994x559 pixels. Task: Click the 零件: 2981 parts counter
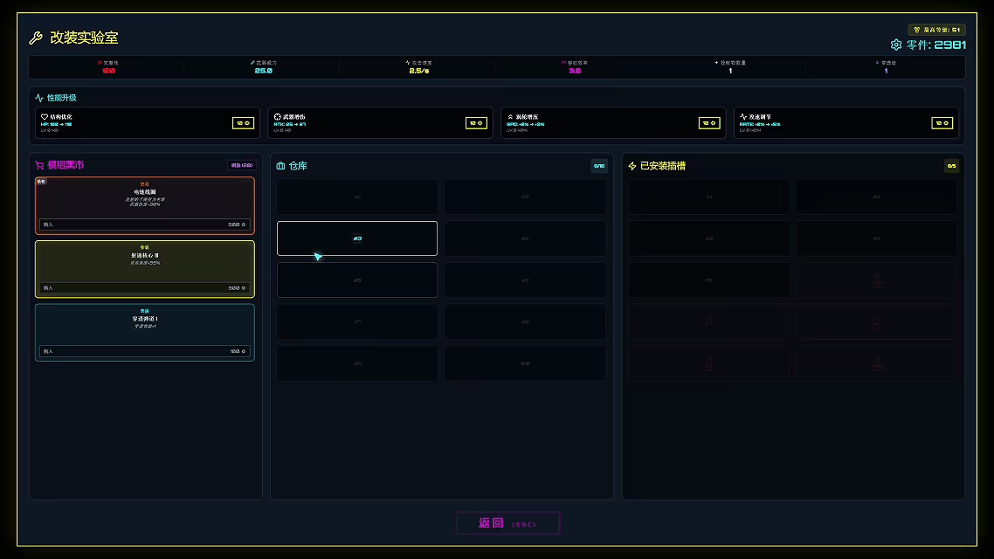pyautogui.click(x=936, y=45)
